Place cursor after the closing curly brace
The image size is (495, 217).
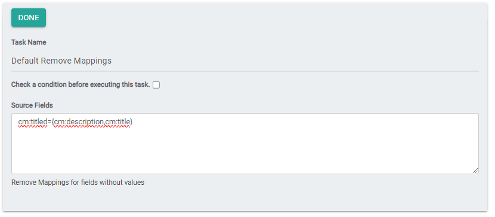(x=133, y=122)
